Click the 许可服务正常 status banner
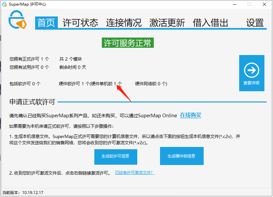 (x=127, y=42)
